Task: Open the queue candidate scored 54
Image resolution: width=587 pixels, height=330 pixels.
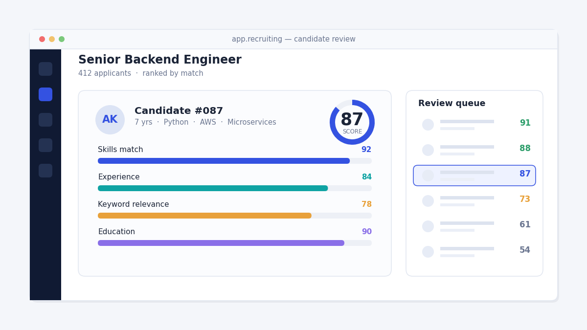Action: 474,252
